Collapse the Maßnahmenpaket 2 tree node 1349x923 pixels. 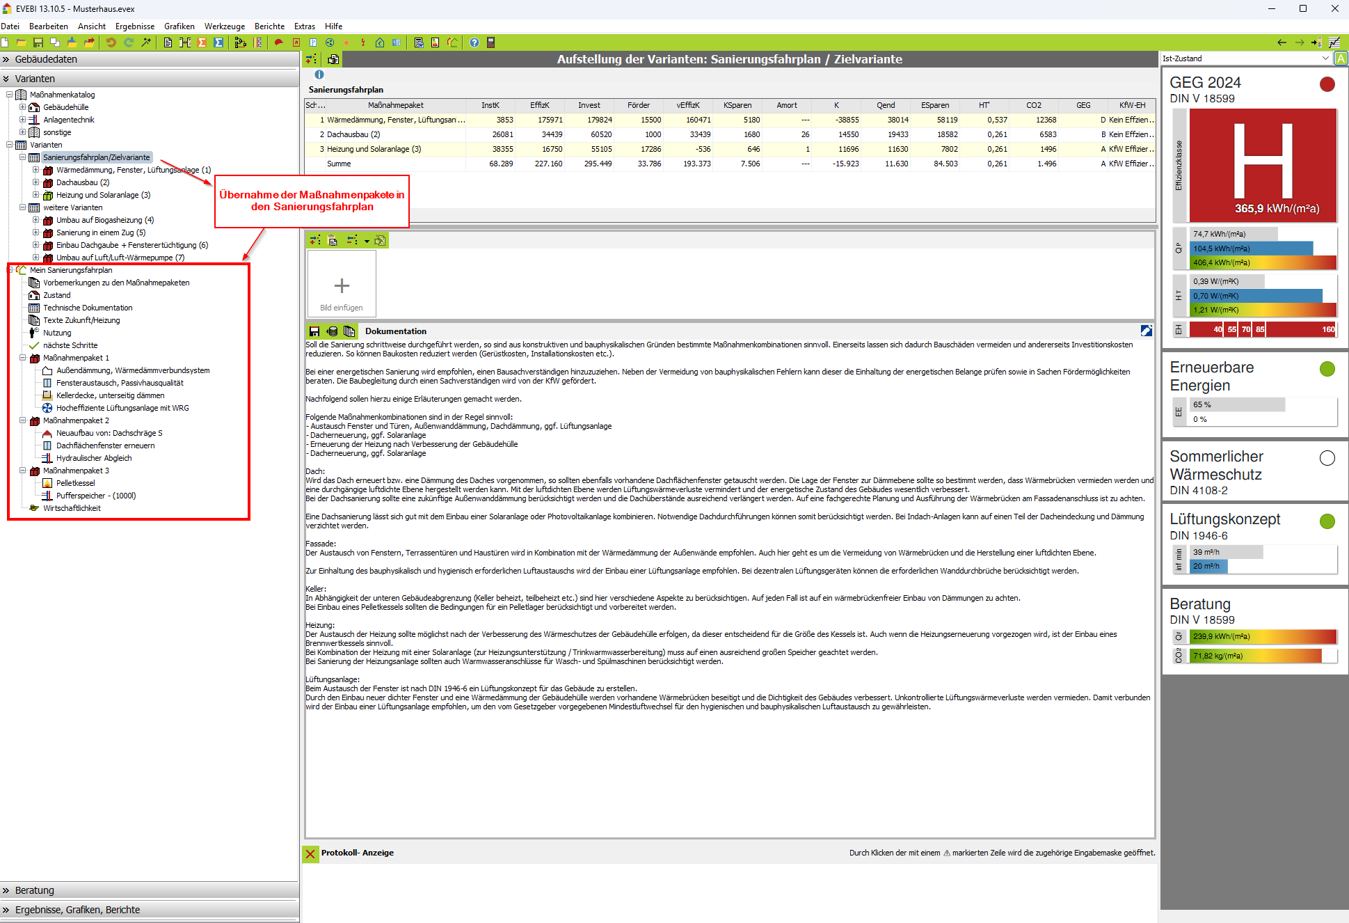pyautogui.click(x=22, y=420)
